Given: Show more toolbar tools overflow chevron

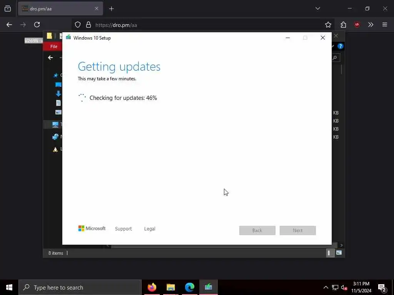Looking at the screenshot, I should [x=371, y=25].
